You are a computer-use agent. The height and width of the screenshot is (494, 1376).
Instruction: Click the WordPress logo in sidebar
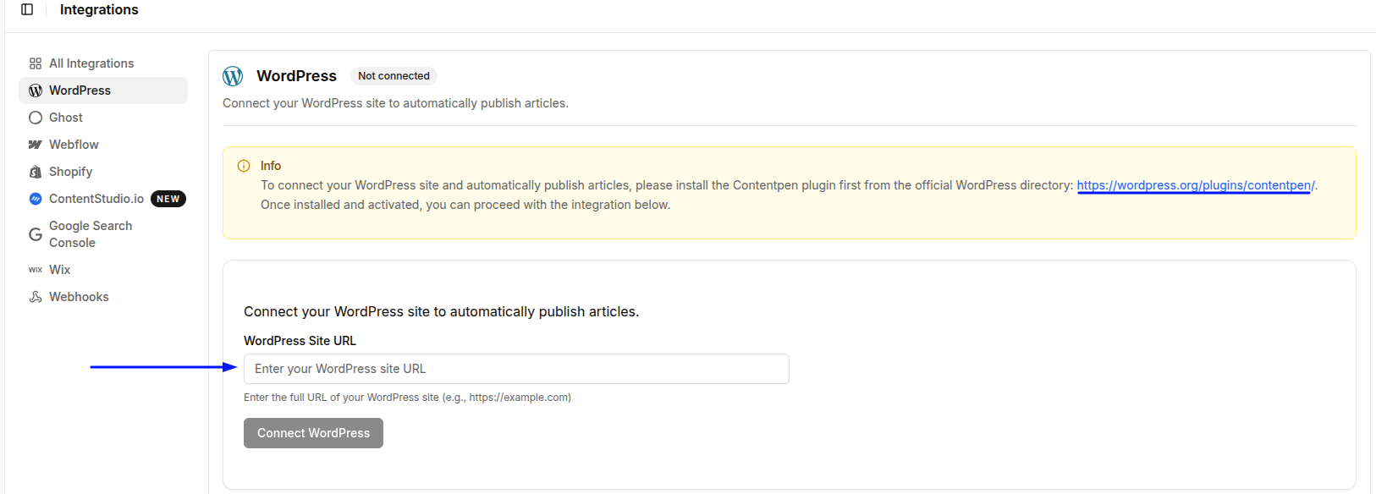36,91
